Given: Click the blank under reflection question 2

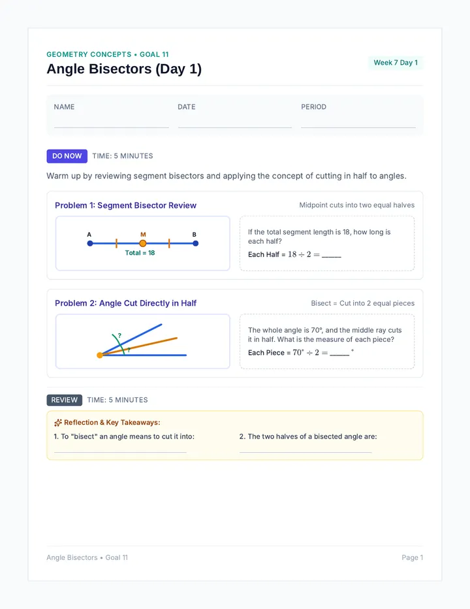Looking at the screenshot, I should tap(305, 452).
